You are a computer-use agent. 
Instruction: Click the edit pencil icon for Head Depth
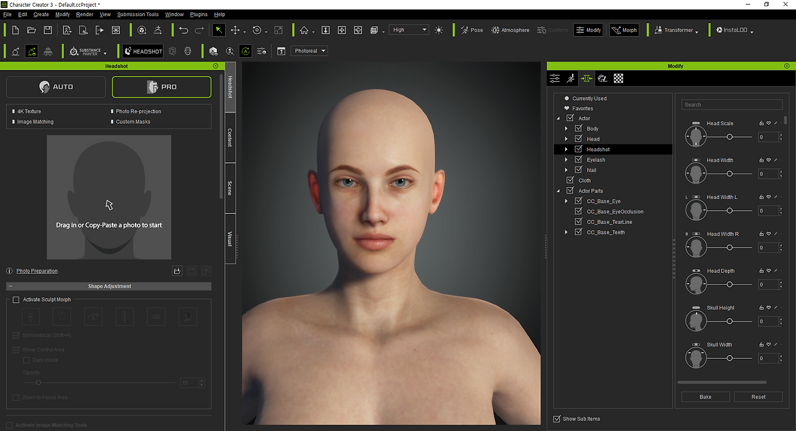(775, 271)
